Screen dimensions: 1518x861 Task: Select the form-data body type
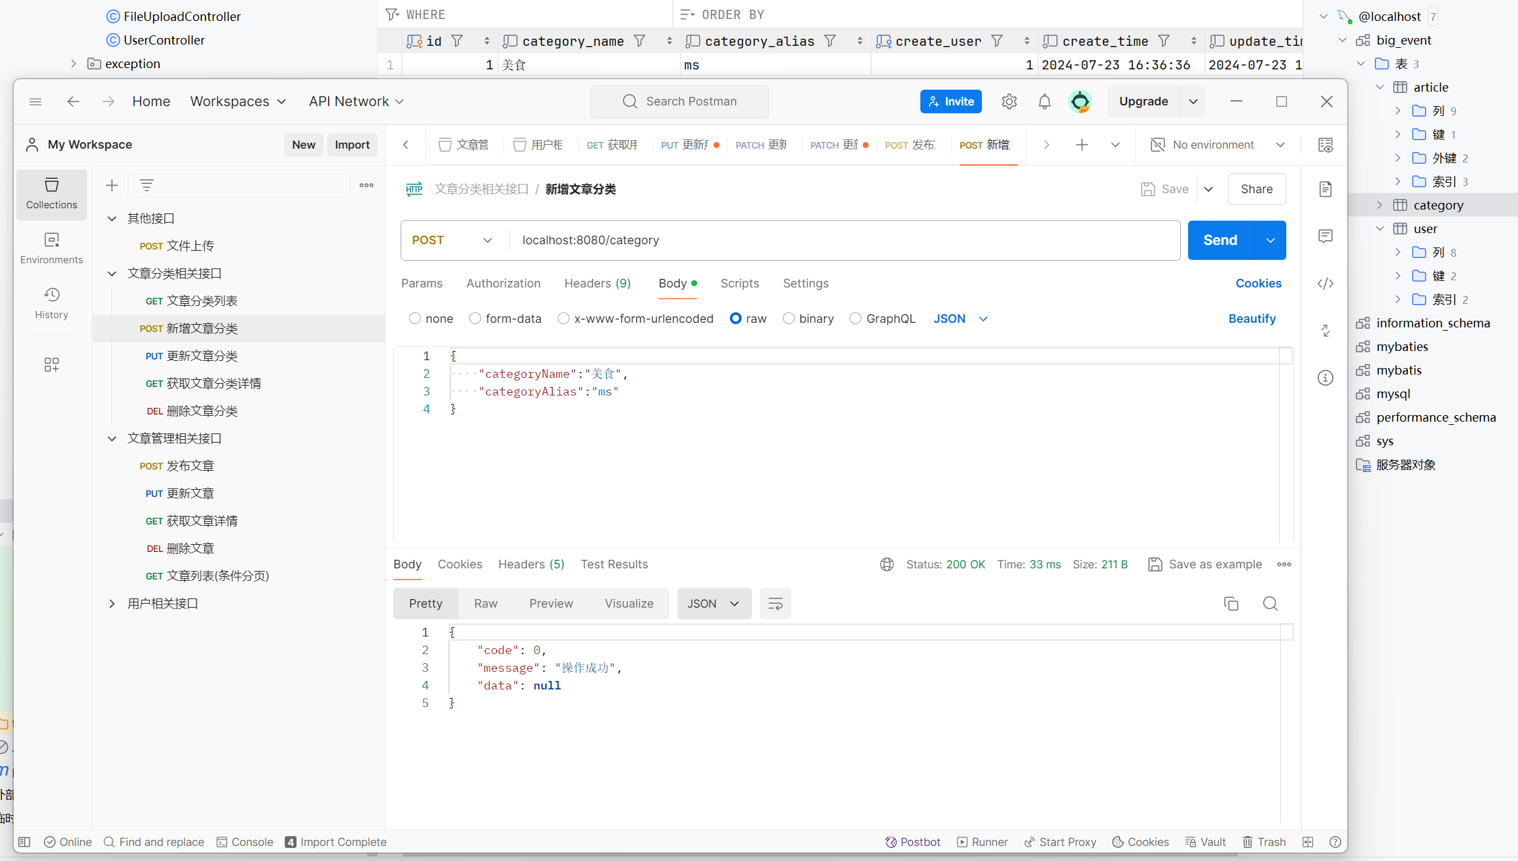tap(475, 319)
